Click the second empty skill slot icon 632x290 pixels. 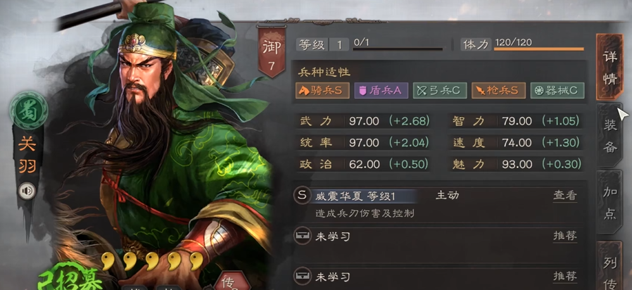(x=302, y=276)
